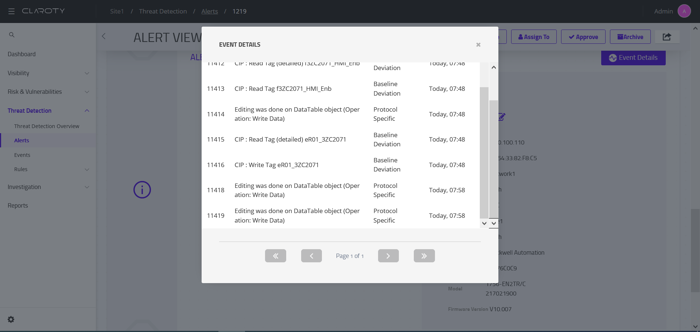
Task: Go to next page of events
Action: [x=388, y=256]
